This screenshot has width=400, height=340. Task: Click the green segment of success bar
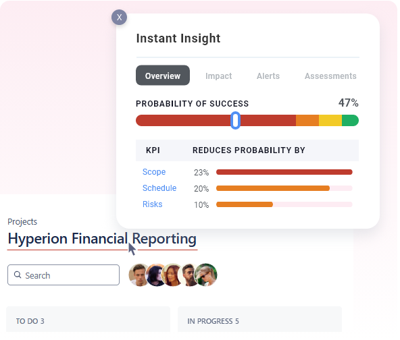pyautogui.click(x=350, y=121)
